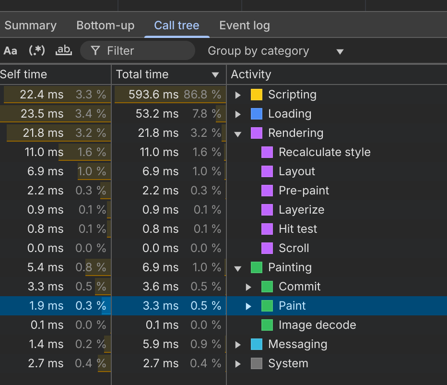Image resolution: width=447 pixels, height=385 pixels.
Task: Click the green square beside Commit
Action: (x=267, y=286)
